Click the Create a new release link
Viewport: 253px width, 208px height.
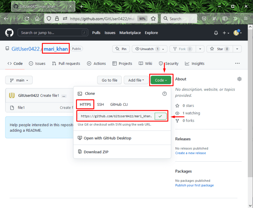pyautogui.click(x=190, y=153)
